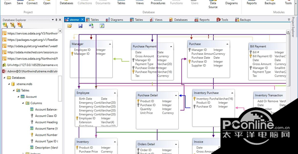Click the export diagram icon next to save
This screenshot has height=154, width=298.
[x=91, y=26]
